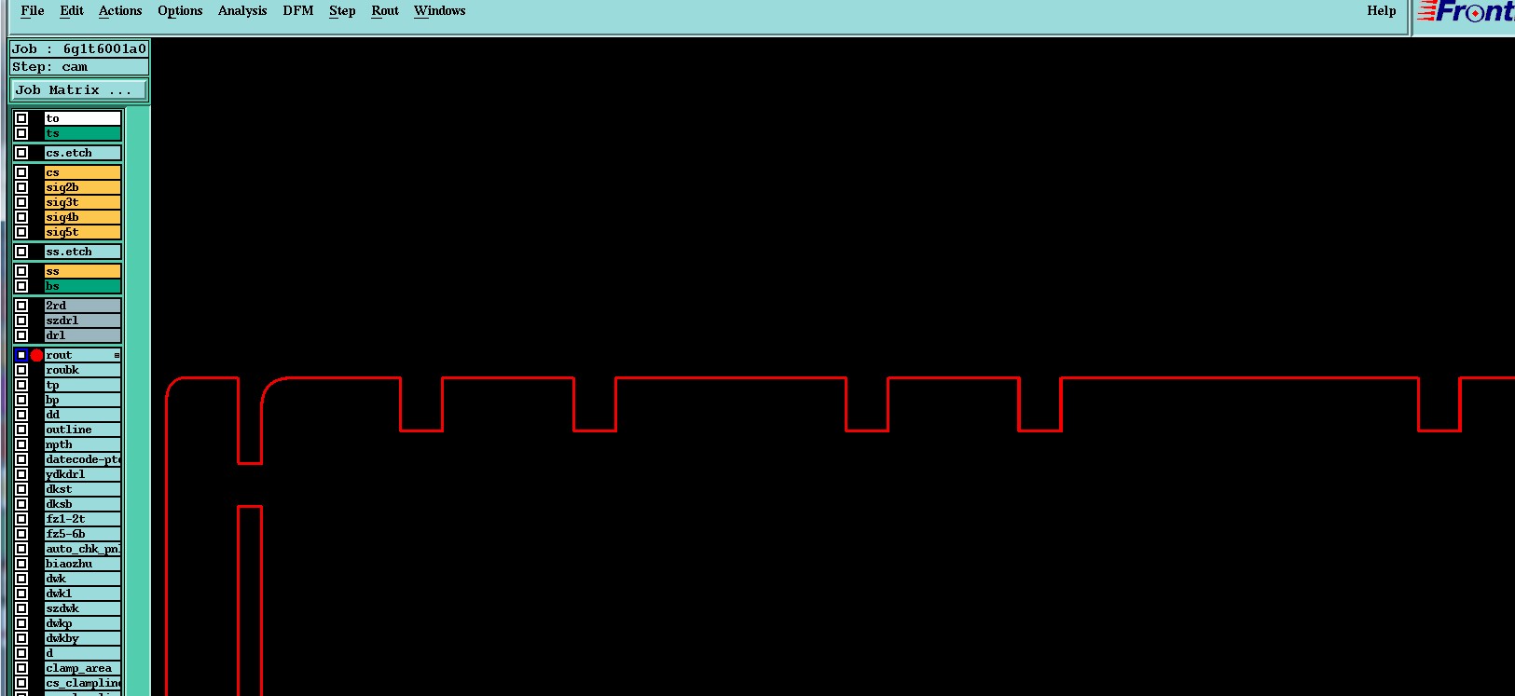Click the Job name field 6g1t6001a0
Screen dimensions: 1515x696
point(79,49)
